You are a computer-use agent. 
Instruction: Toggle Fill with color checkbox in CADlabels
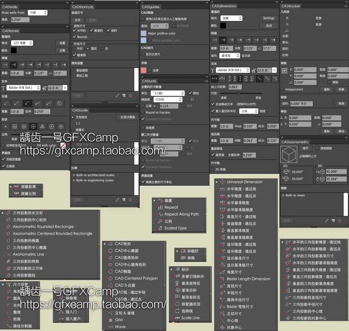point(34,146)
